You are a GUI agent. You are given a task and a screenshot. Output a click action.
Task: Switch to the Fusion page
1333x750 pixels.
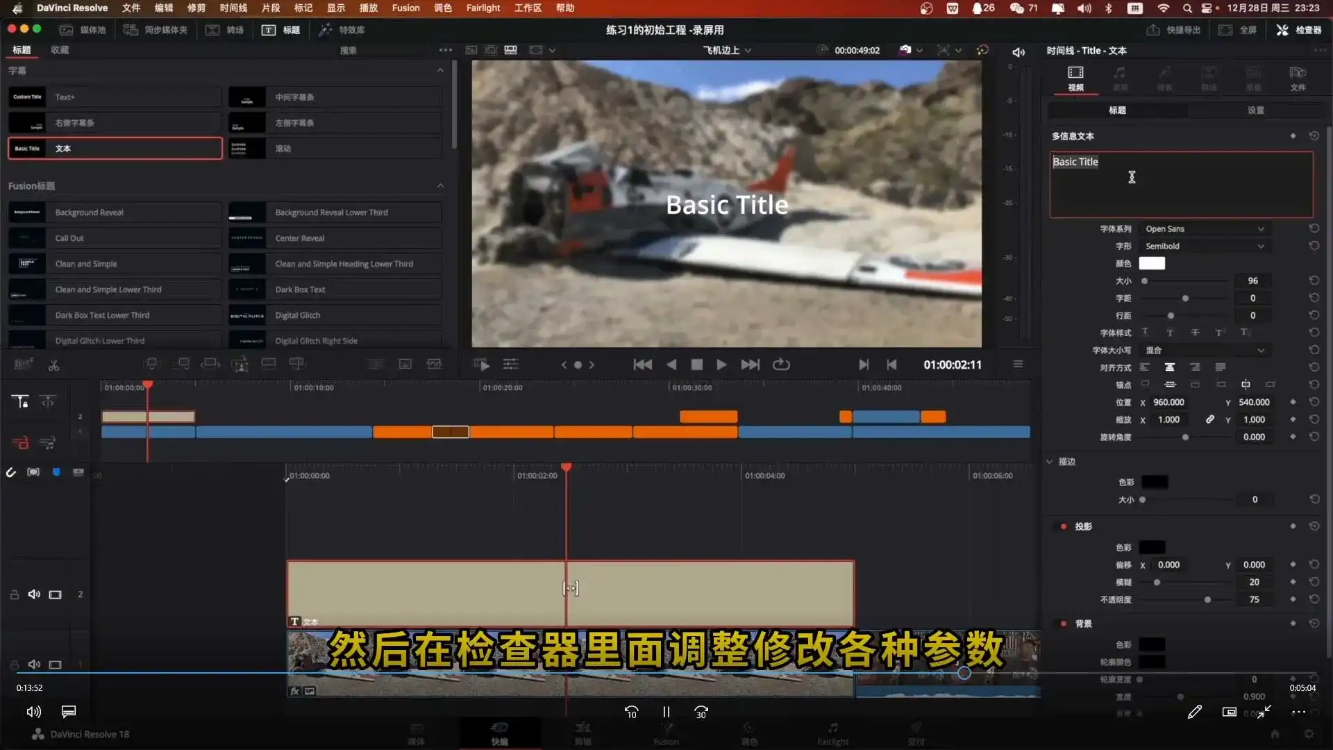point(666,733)
